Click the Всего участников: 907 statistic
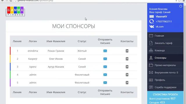This screenshot has width=186, height=104. coord(162,99)
